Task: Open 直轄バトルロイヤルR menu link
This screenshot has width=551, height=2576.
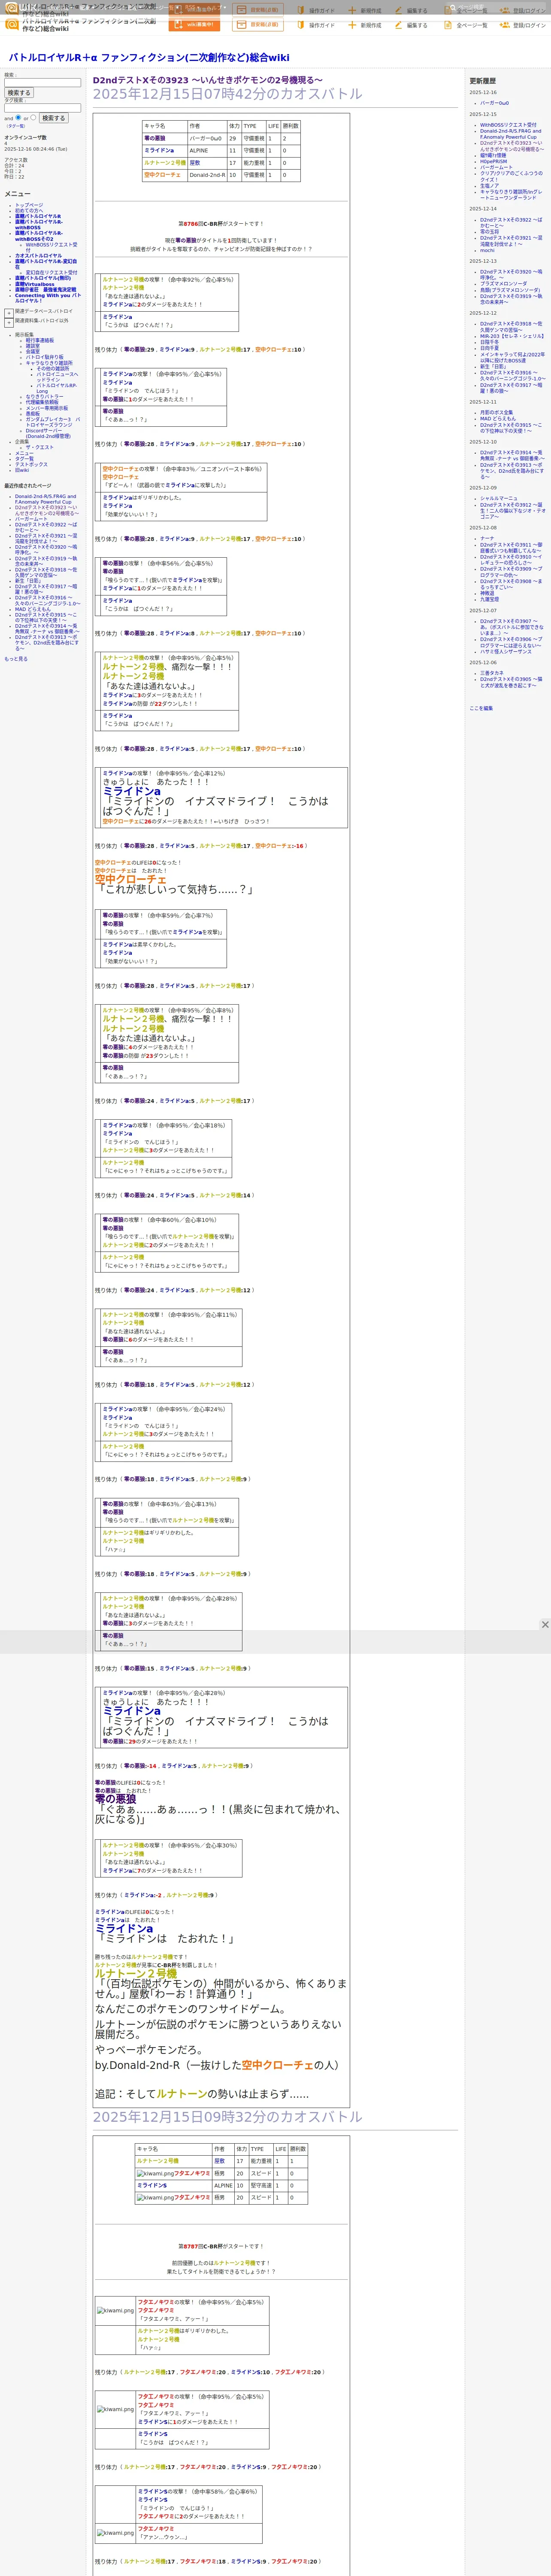Action: pos(38,216)
